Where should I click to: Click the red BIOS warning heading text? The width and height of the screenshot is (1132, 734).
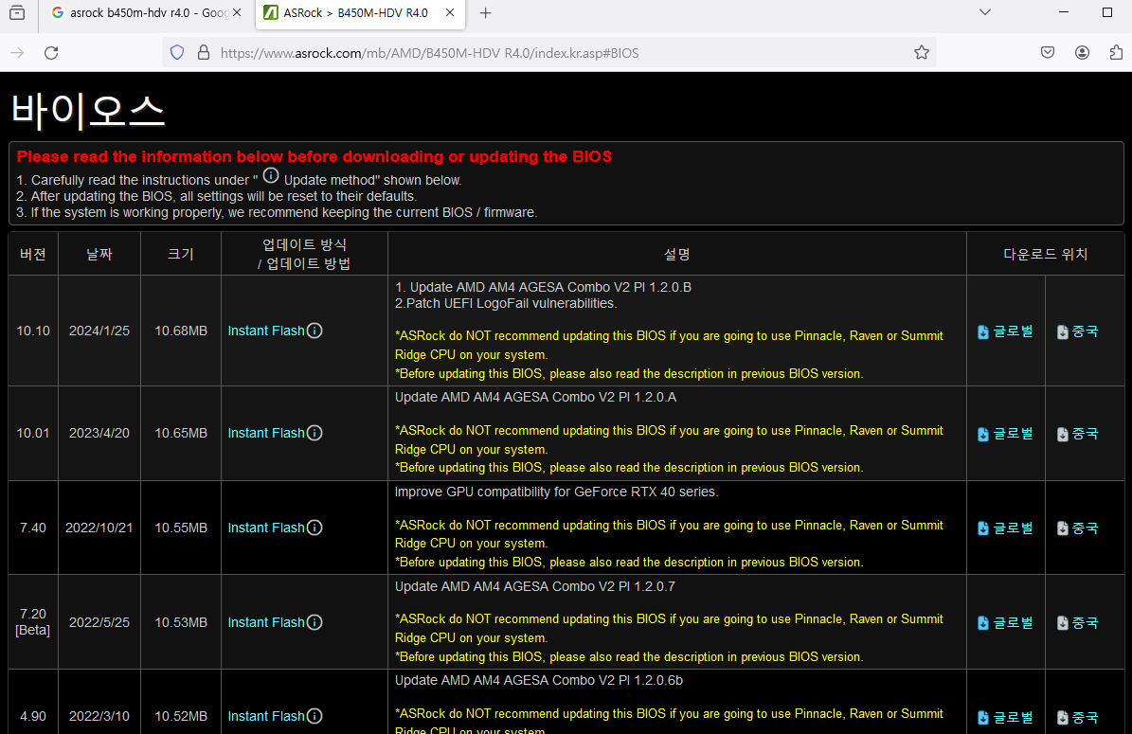[314, 156]
